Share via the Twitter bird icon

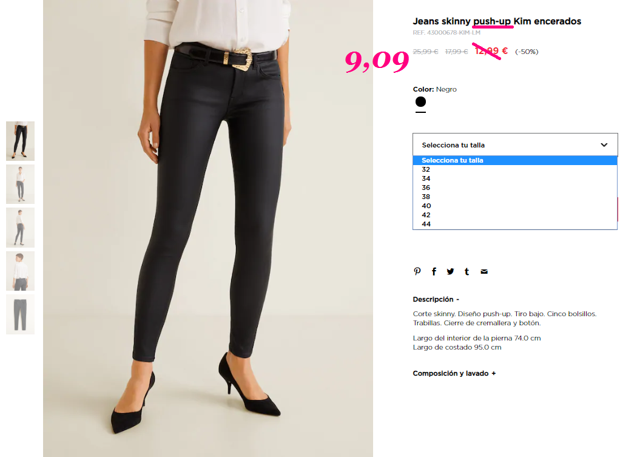(450, 271)
